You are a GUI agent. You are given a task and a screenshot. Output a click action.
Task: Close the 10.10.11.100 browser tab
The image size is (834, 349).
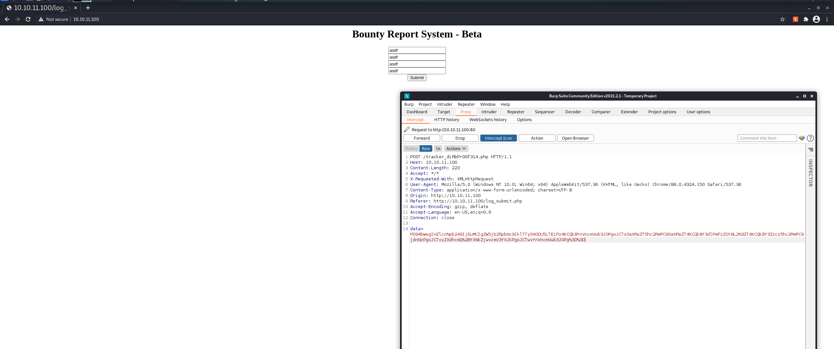(76, 8)
